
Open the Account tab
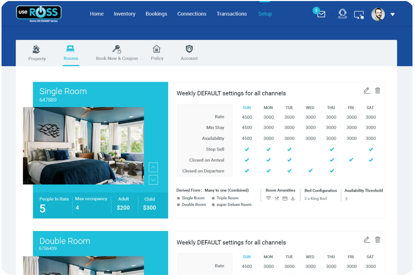189,53
